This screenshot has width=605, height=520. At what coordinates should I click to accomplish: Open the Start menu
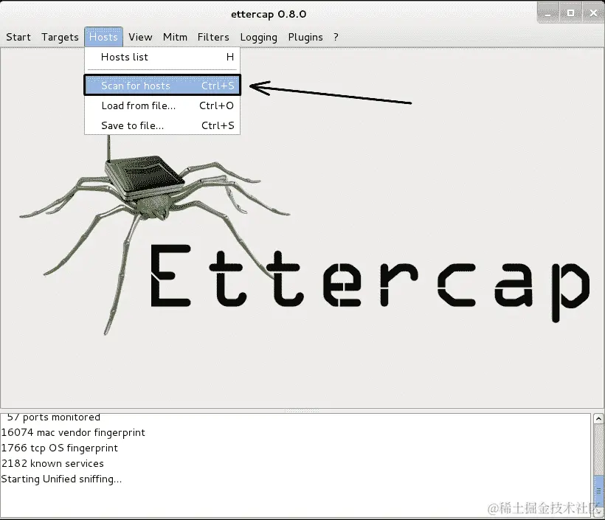tap(18, 37)
